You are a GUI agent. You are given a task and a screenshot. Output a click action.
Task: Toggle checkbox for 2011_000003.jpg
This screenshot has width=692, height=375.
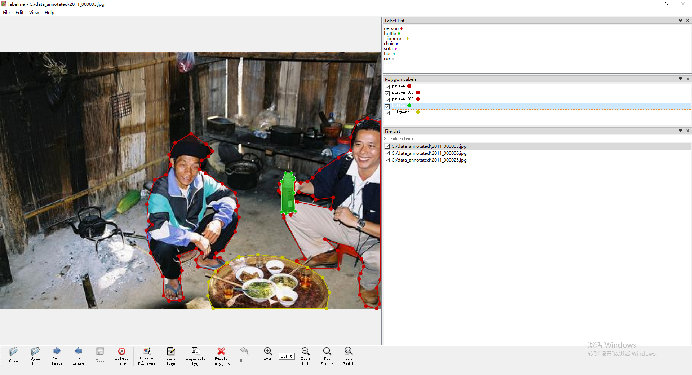tap(387, 146)
